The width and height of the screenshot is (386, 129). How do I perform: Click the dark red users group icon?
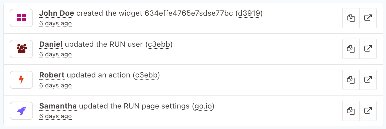tap(21, 49)
